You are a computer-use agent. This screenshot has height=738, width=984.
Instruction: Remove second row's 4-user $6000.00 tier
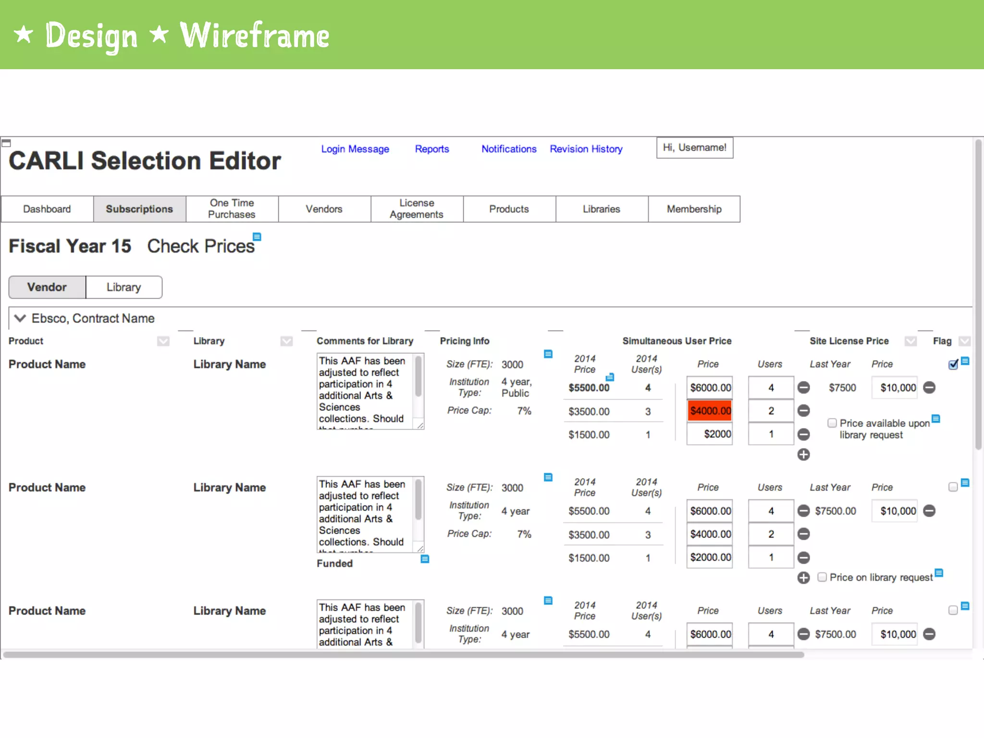803,511
